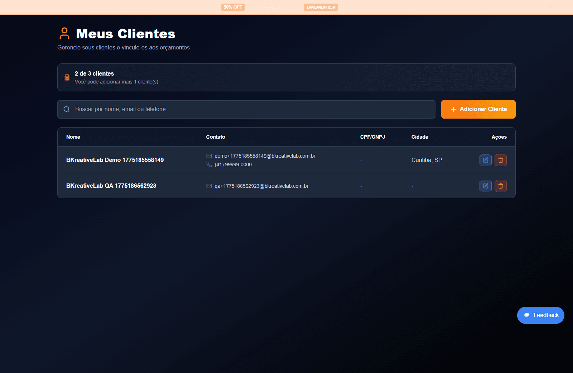This screenshot has width=573, height=373.
Task: Click the 50% OFF badge
Action: 233,7
